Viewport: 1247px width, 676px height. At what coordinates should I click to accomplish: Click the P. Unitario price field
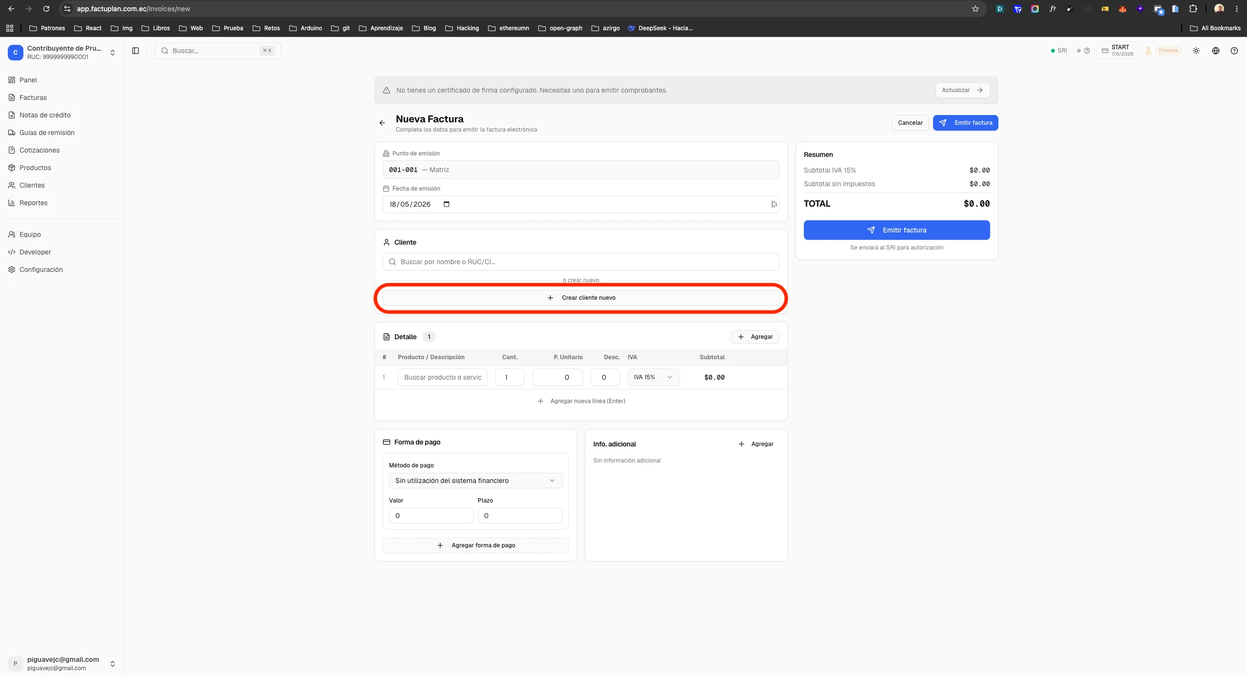[557, 377]
